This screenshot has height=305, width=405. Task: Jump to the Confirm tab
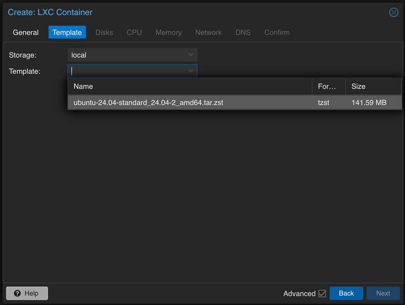coord(277,32)
